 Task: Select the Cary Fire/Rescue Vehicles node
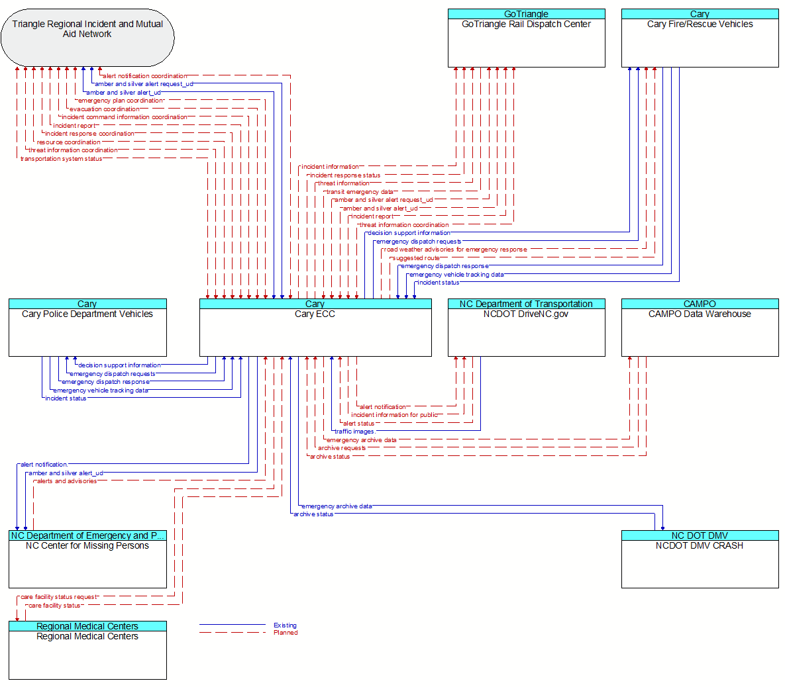[700, 38]
